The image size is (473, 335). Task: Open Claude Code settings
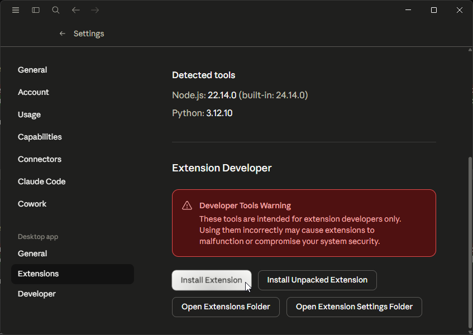pos(41,181)
